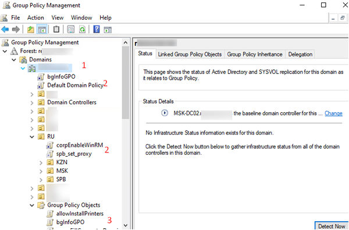Click the Change baseline domain controller link
The height and width of the screenshot is (230, 349).
[333, 113]
